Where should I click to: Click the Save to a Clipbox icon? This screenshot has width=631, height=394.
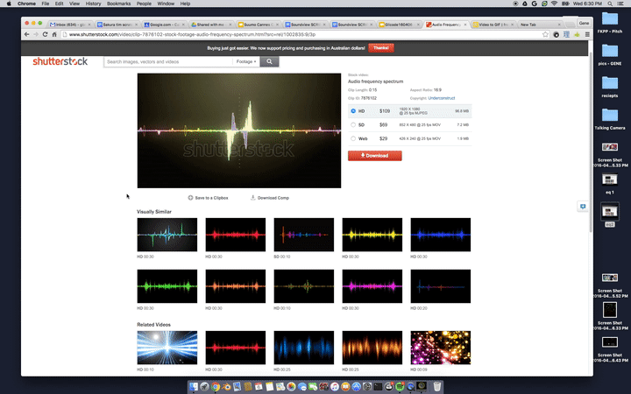(x=190, y=198)
